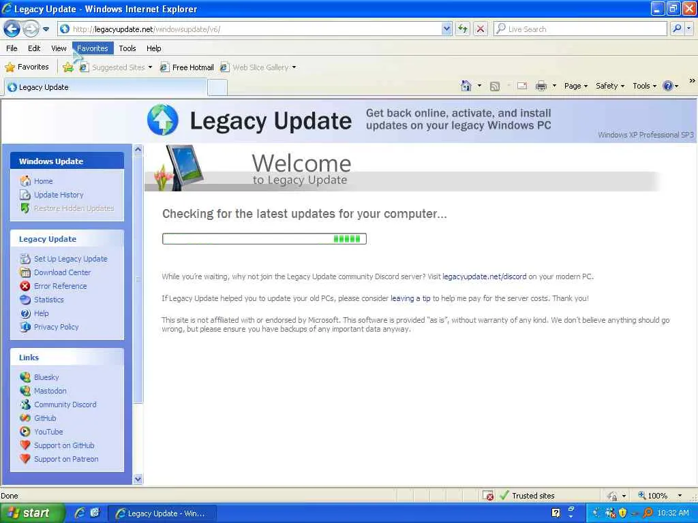The height and width of the screenshot is (523, 698).
Task: Click the Trusted sites security zone indicator
Action: coord(527,496)
